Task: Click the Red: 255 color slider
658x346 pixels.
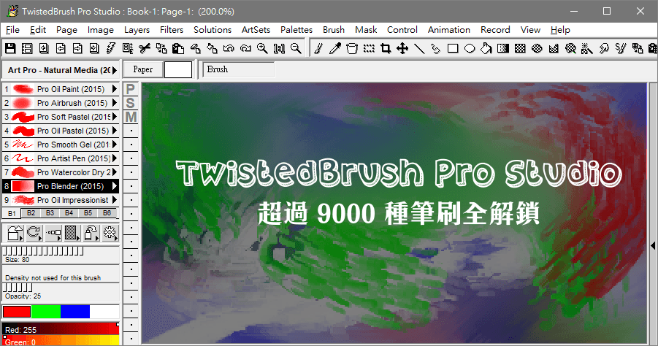Action: point(61,328)
